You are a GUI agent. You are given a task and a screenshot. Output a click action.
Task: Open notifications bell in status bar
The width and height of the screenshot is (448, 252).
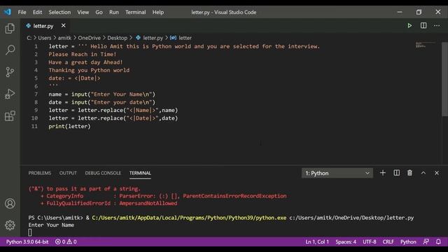coord(438,241)
